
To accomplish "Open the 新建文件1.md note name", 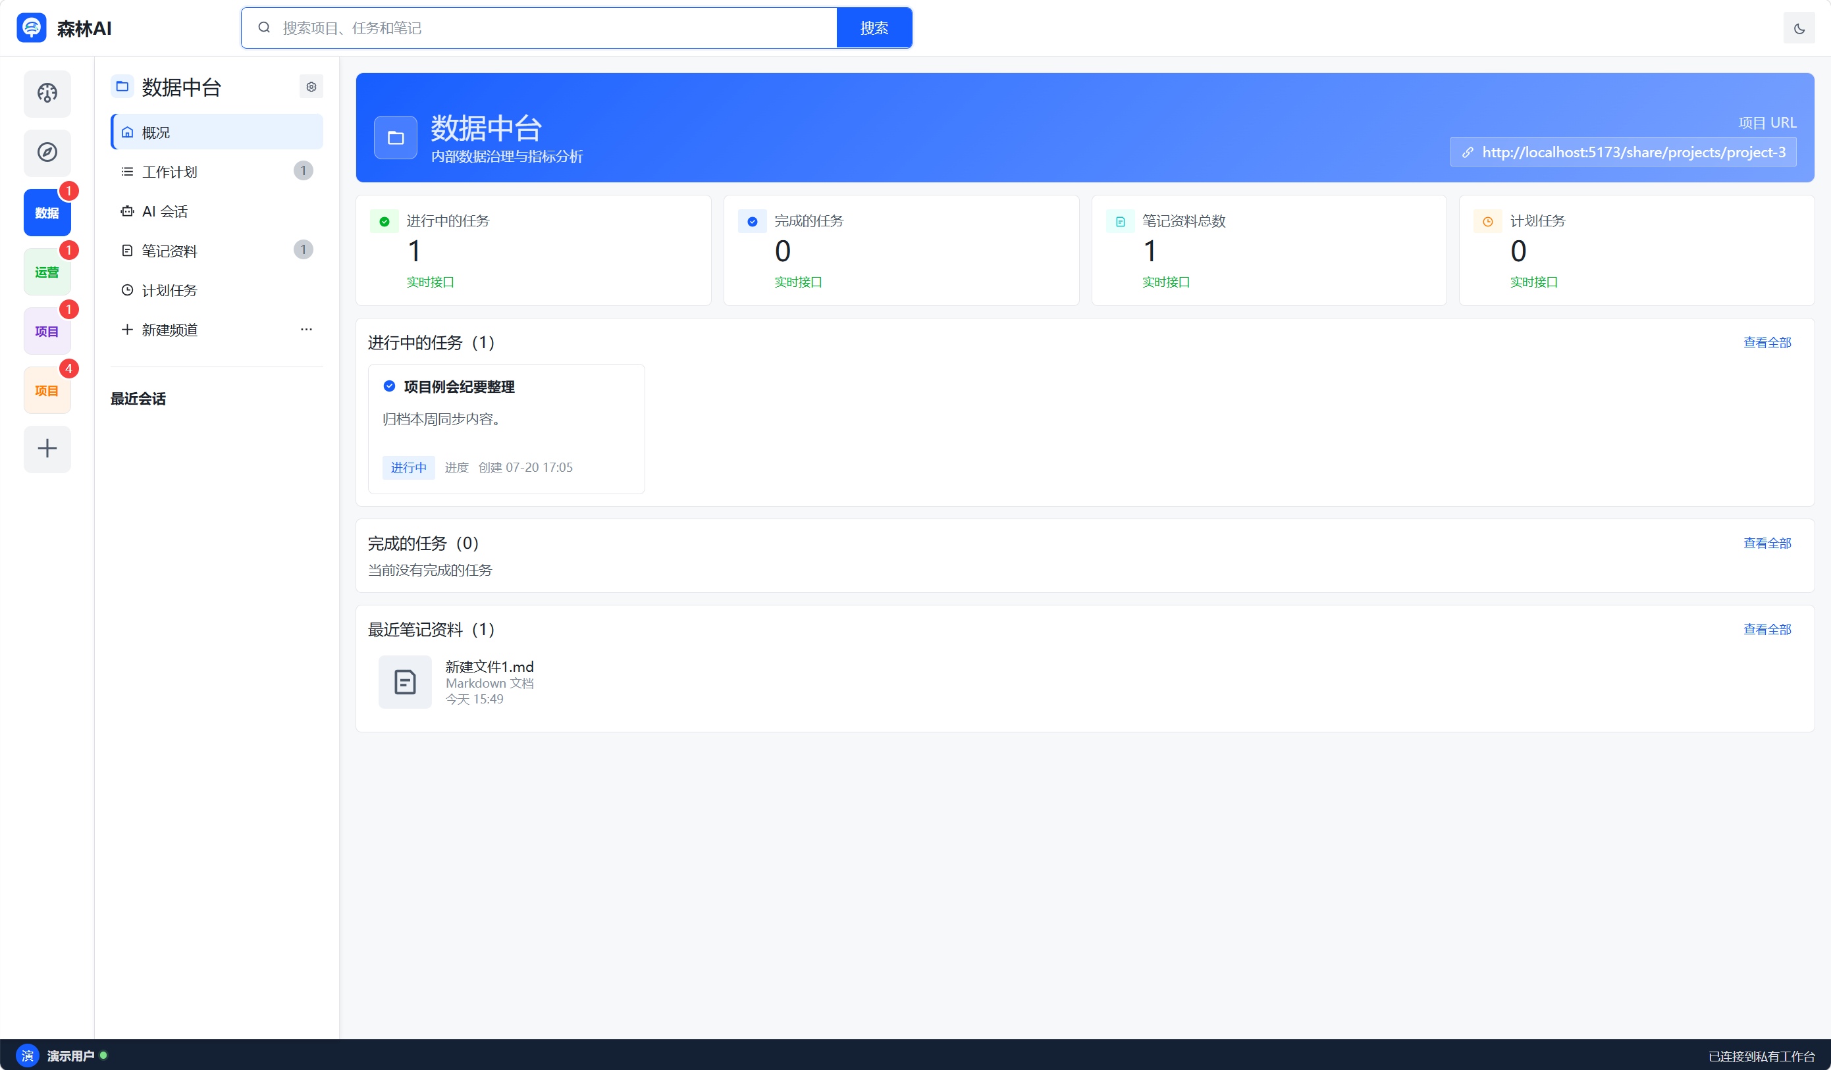I will 489,667.
